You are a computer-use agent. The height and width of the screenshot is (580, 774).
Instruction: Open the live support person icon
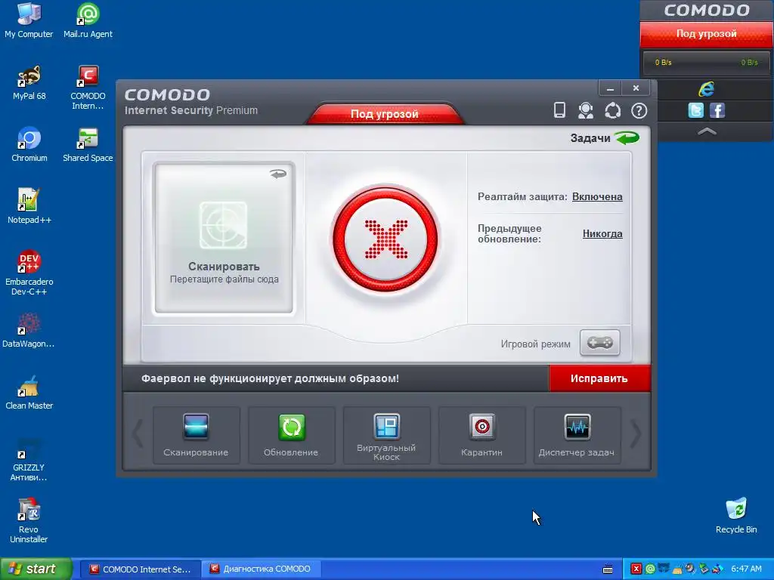click(x=586, y=110)
